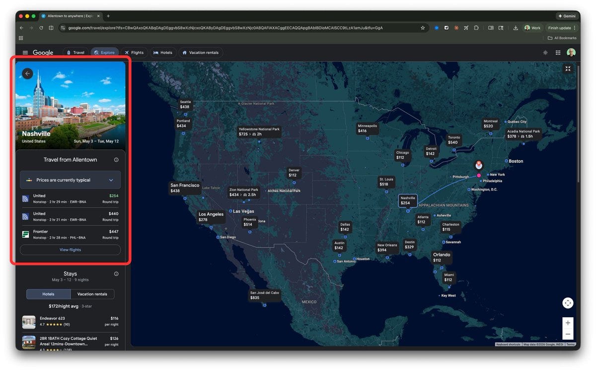The image size is (596, 371).
Task: Reload the page in browser toolbar
Action: coord(41,28)
